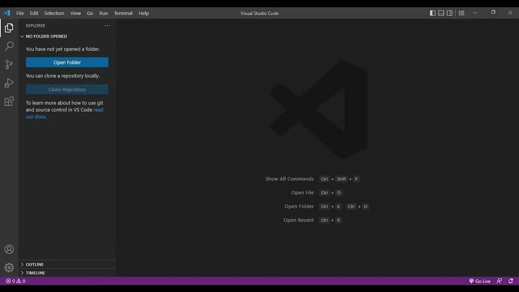519x292 pixels.
Task: Click the EXPLORER panel title
Action: 36,26
